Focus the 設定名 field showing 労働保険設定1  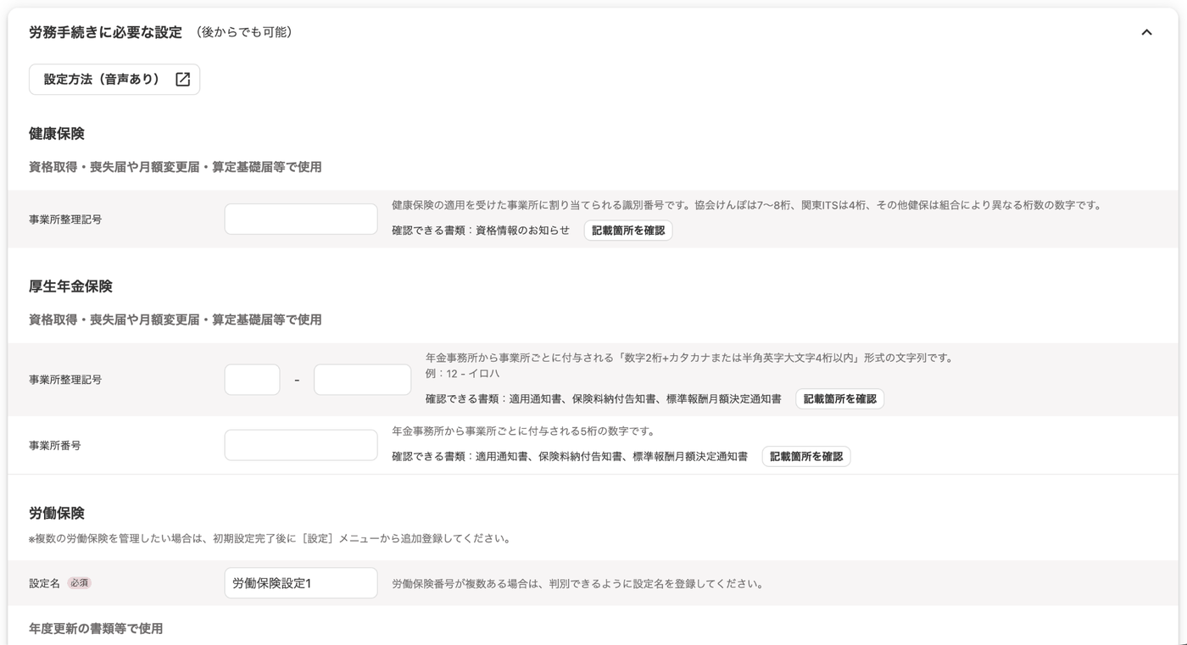point(301,583)
